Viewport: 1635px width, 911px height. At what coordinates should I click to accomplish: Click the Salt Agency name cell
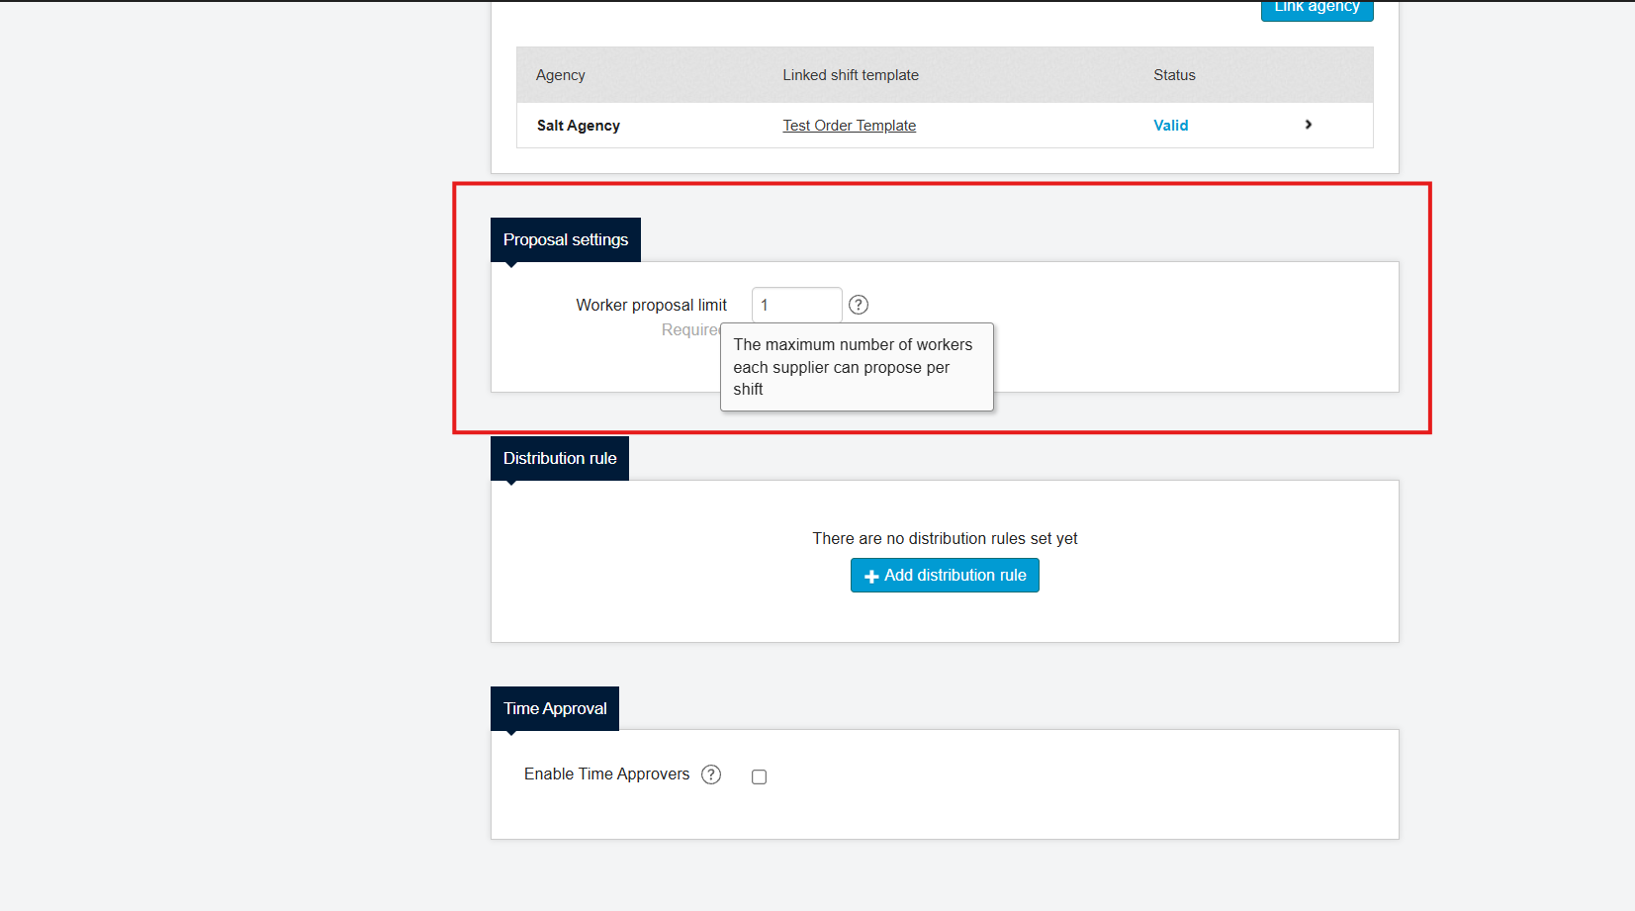pos(579,126)
